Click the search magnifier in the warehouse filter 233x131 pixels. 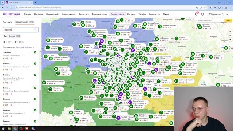[35, 30]
